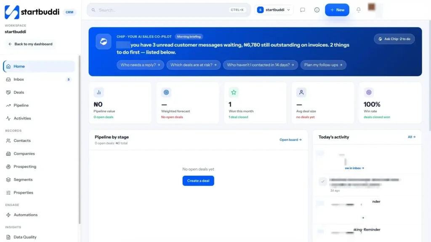Click the Morning briefing badge
Screen dimensions: 431x242
[189, 37]
